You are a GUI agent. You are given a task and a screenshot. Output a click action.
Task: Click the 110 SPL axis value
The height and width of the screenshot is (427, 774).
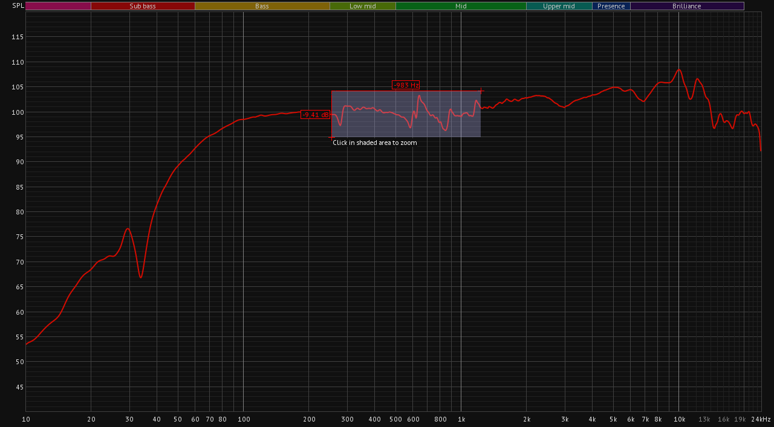pyautogui.click(x=18, y=62)
